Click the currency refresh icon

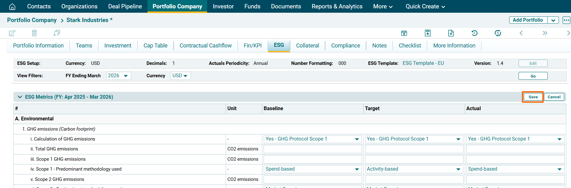498,33
